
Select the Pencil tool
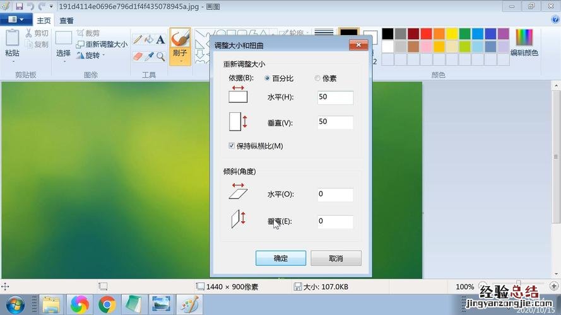(x=137, y=39)
